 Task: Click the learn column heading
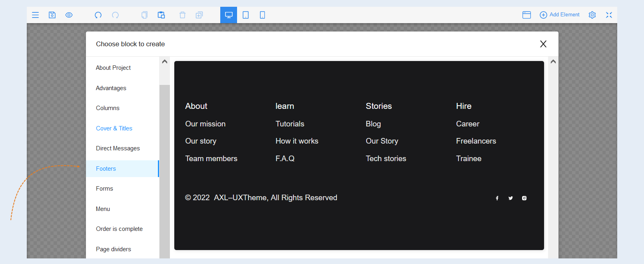[285, 106]
